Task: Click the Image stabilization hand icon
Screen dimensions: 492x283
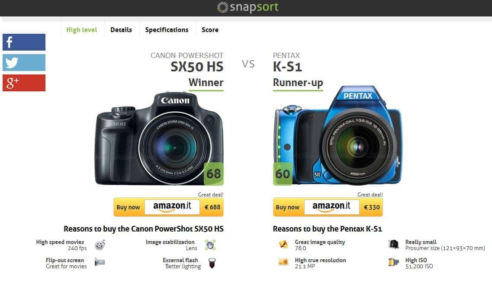Action: [x=210, y=245]
